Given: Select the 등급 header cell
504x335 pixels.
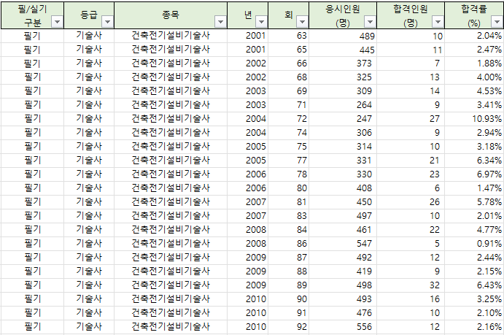Looking at the screenshot, I should pyautogui.click(x=89, y=15).
